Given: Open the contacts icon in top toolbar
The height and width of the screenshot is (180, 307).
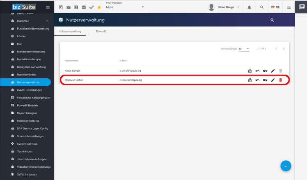Looking at the screenshot, I should pos(76,7).
